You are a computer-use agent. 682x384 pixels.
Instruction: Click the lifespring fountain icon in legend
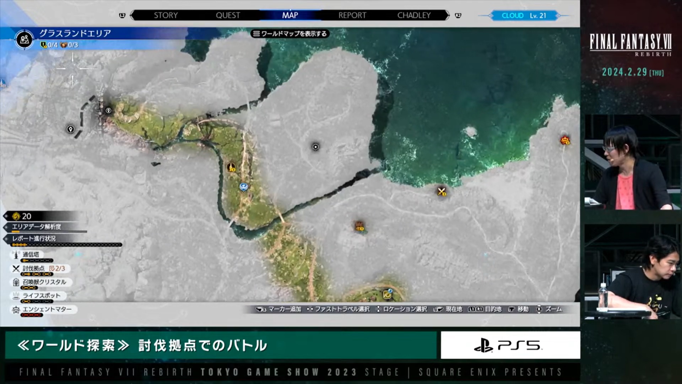16,295
